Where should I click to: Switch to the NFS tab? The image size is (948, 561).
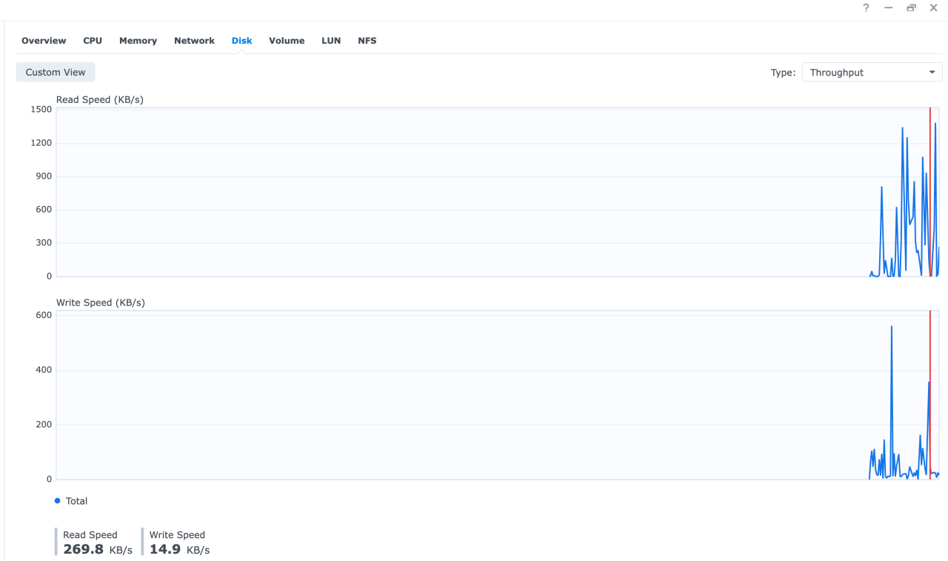[x=367, y=41]
